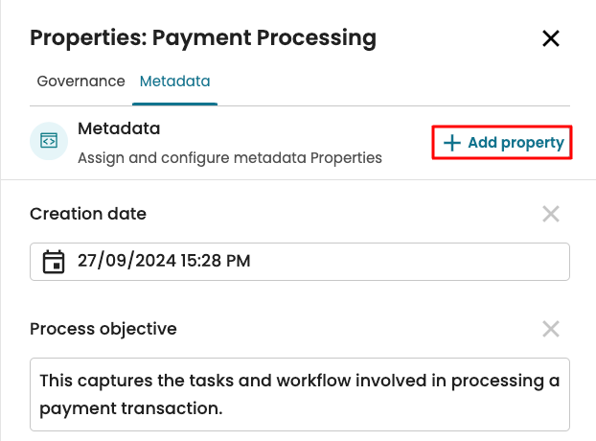Click the 27/09/2024 15:28 PM date text
Viewport: 596px width, 441px height.
(x=164, y=261)
